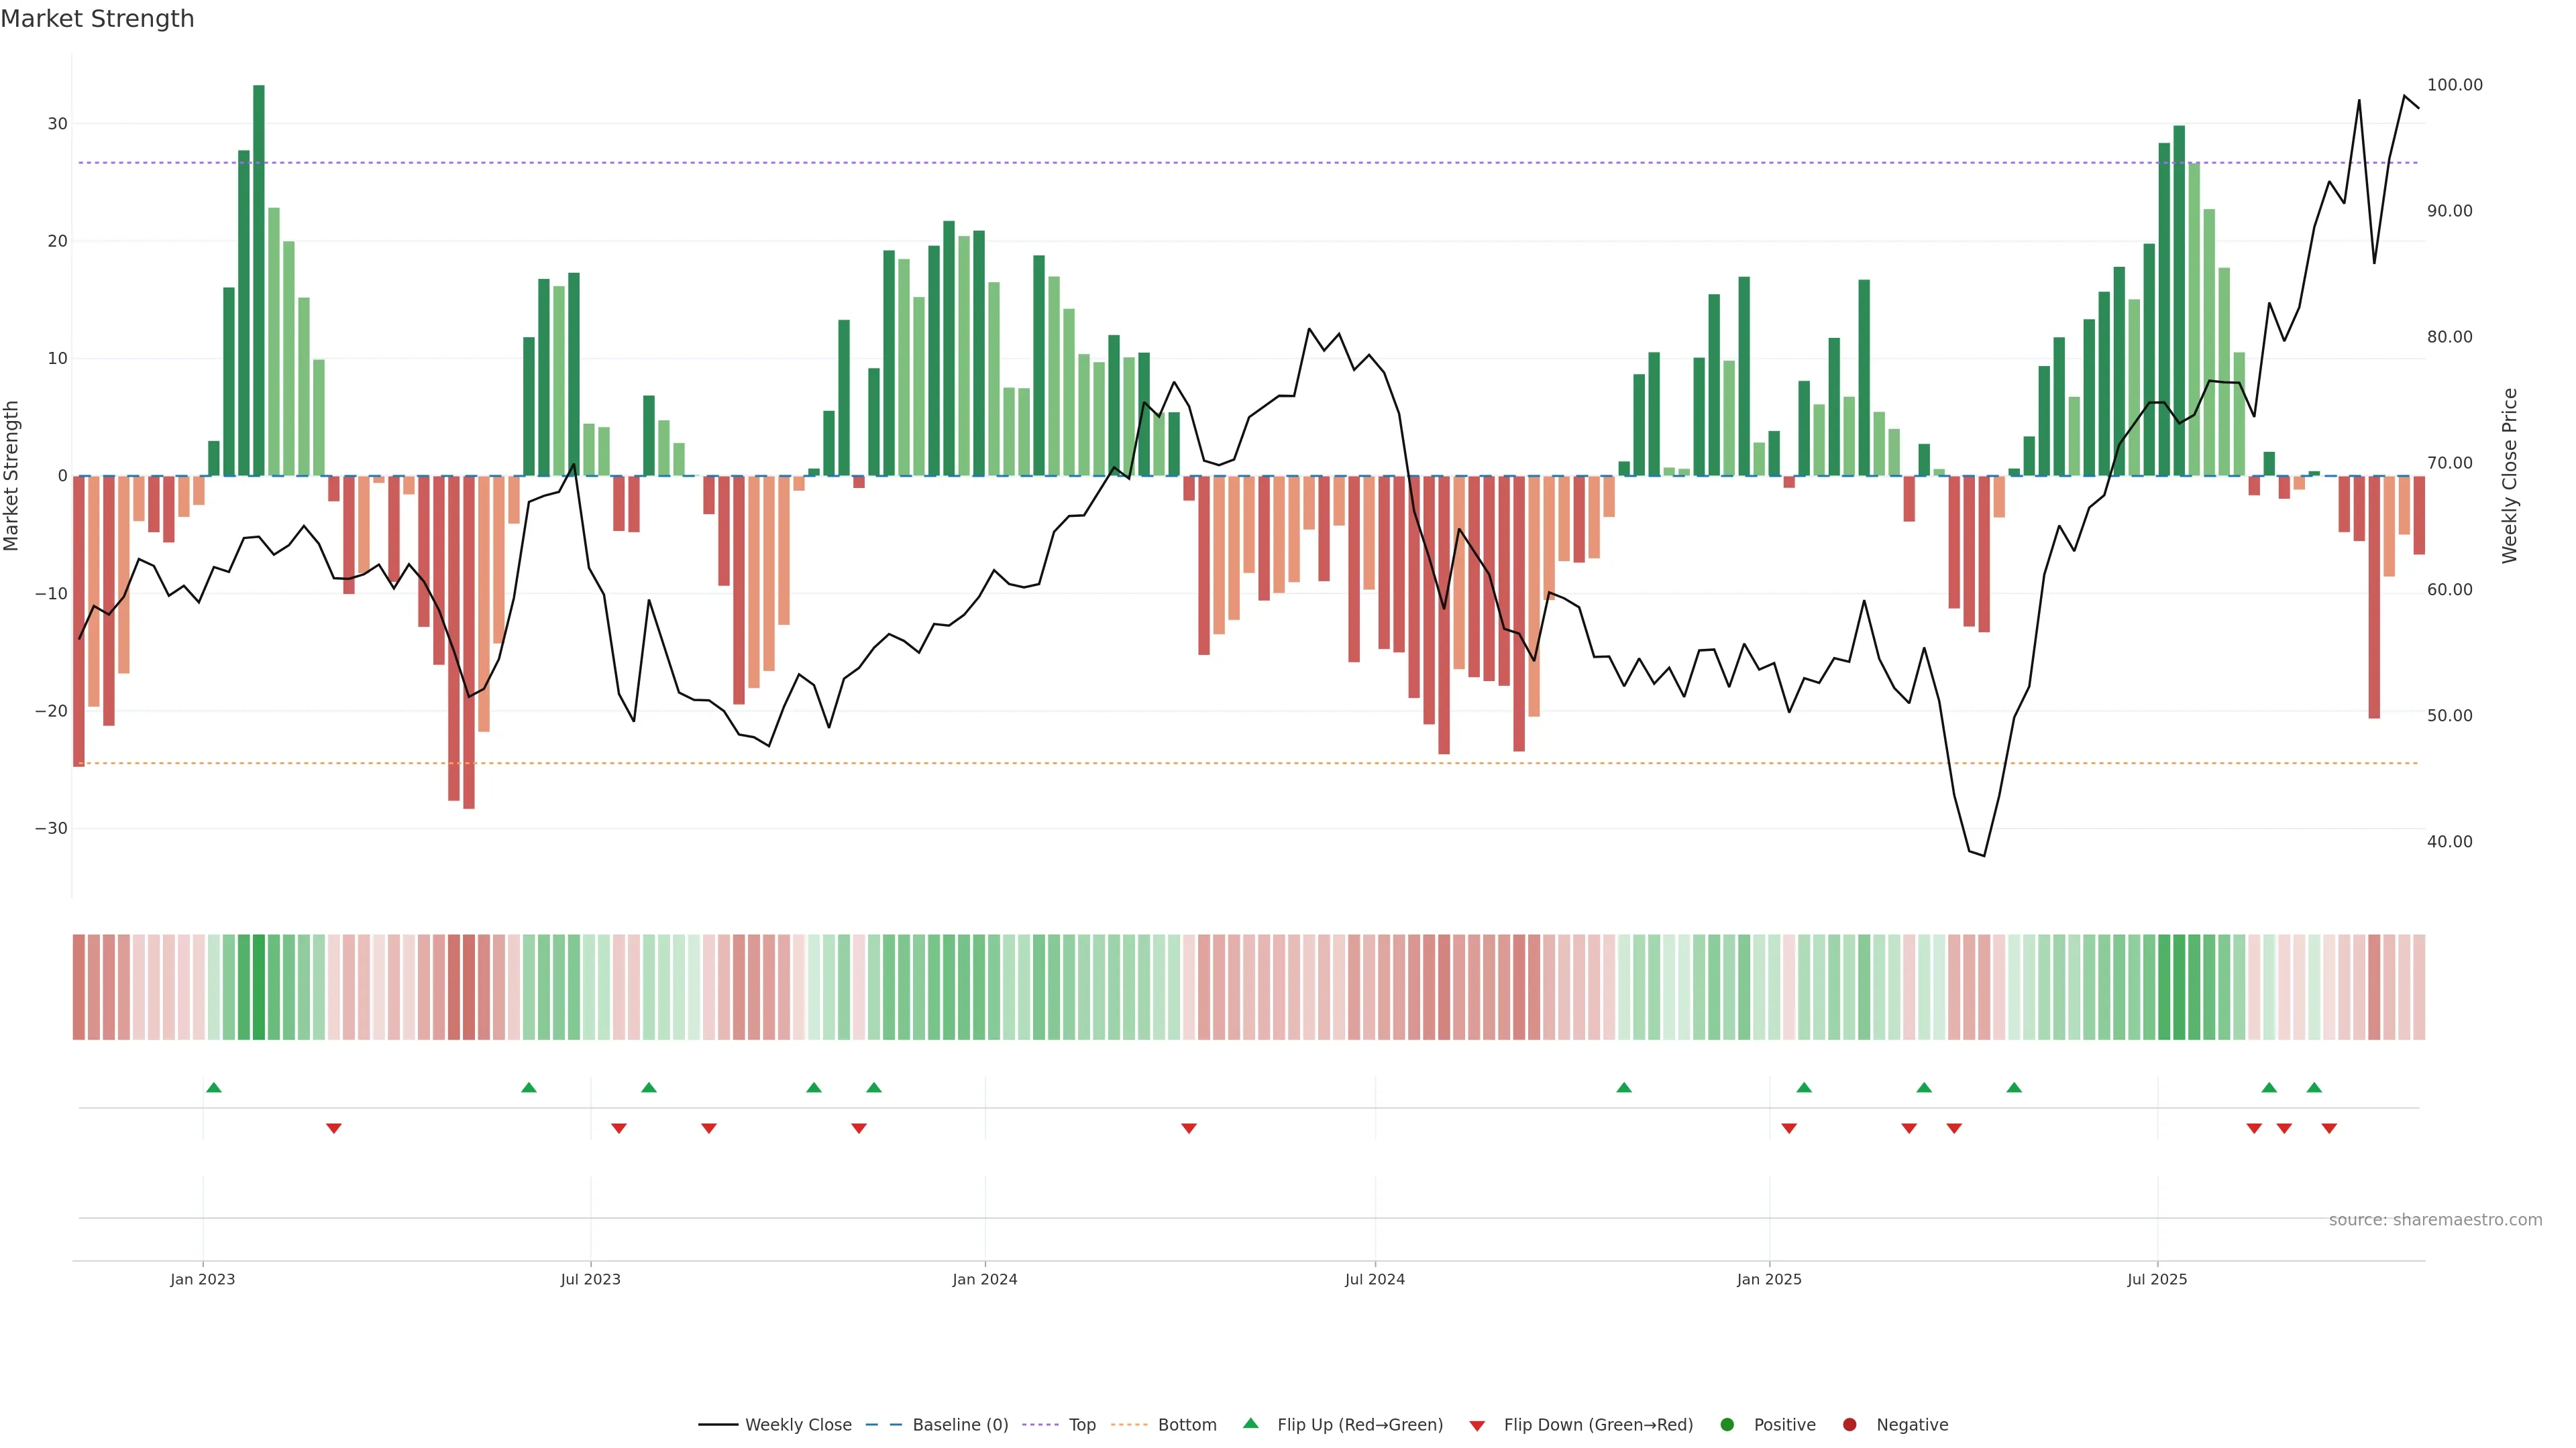
Task: Click the darkest green heat strip cell near Jan 2023
Action: coord(259,987)
